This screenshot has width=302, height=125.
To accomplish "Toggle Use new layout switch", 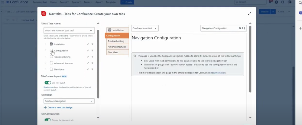I will [48, 83].
